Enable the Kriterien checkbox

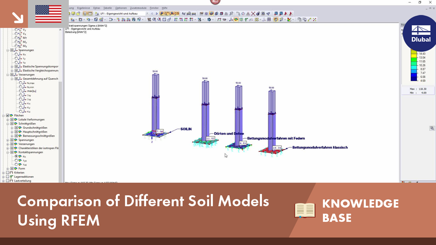[8, 173]
